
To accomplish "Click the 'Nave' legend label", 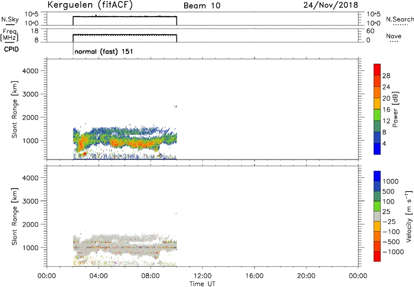I will pyautogui.click(x=394, y=36).
